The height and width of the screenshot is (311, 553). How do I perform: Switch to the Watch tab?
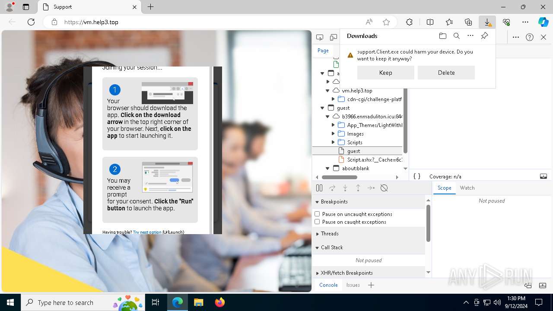click(x=467, y=188)
